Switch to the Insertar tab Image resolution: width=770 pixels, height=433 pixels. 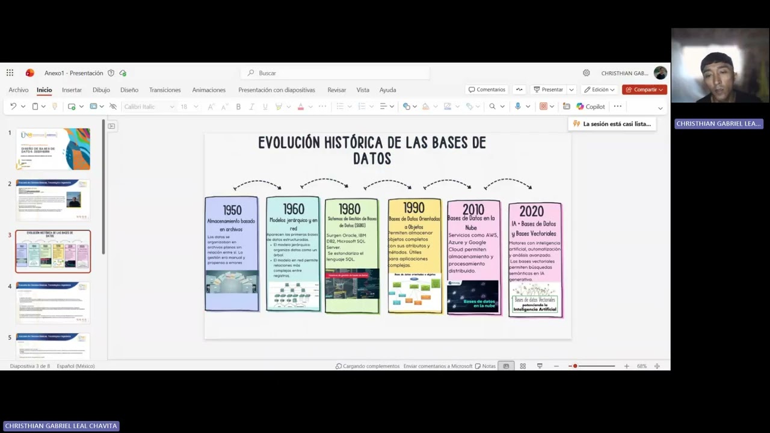pyautogui.click(x=72, y=90)
